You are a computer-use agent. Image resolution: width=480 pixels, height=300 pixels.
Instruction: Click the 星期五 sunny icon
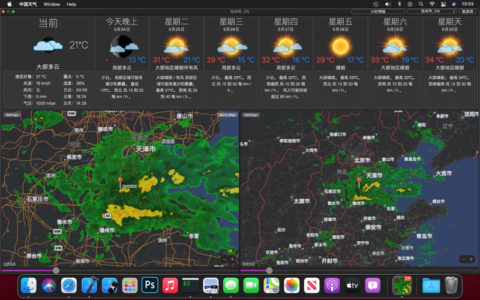[340, 46]
